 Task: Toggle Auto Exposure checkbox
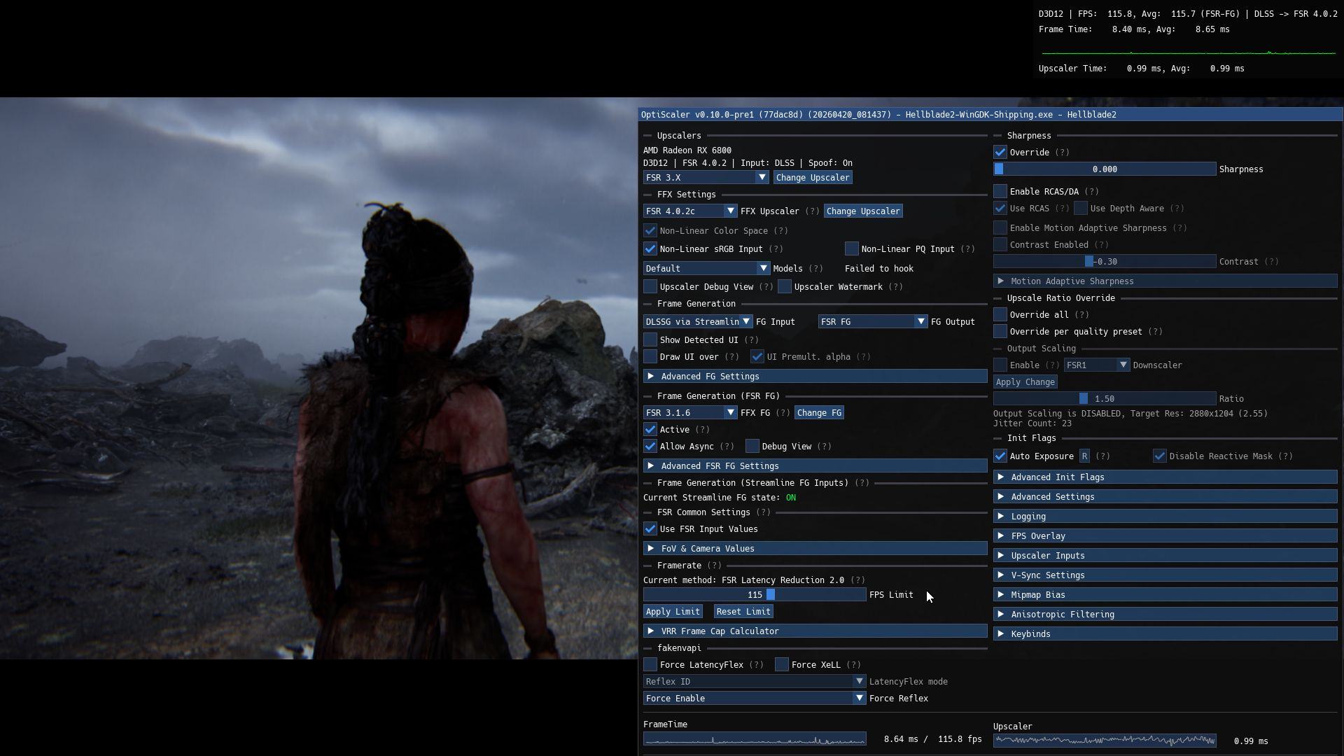1000,456
